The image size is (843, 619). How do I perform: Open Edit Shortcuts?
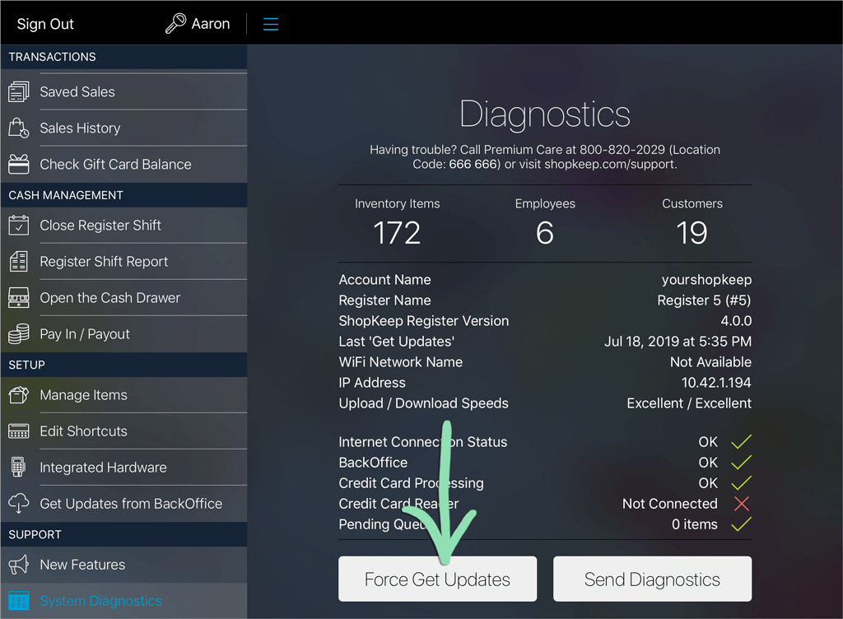point(124,431)
